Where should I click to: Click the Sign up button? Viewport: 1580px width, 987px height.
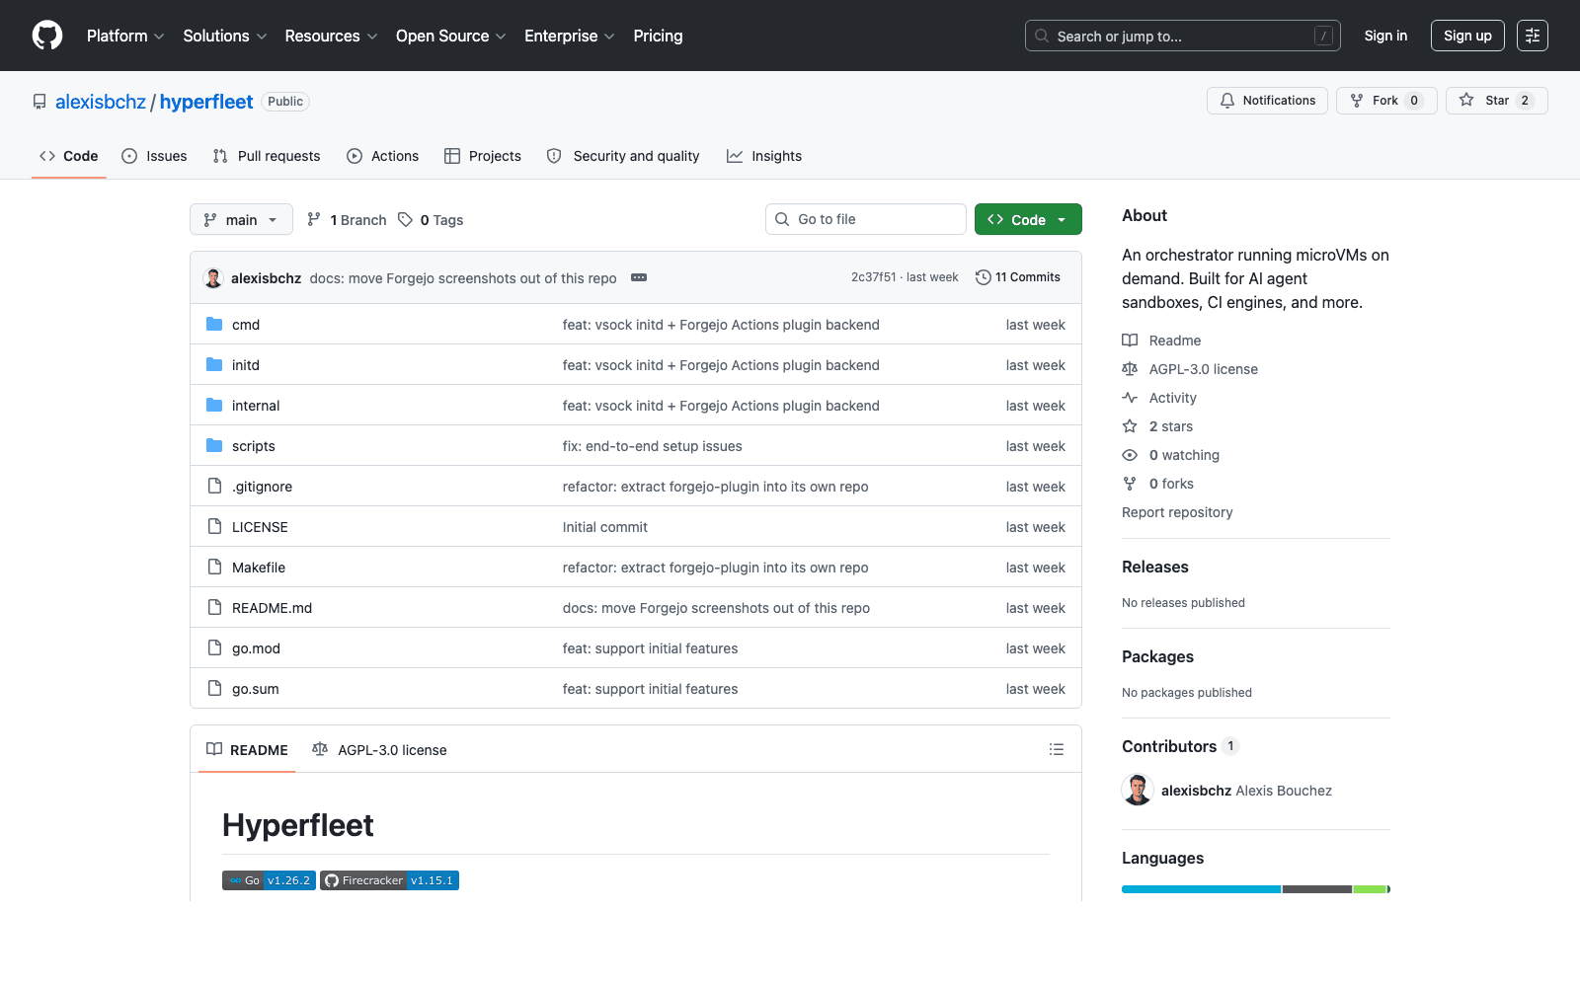[1467, 36]
